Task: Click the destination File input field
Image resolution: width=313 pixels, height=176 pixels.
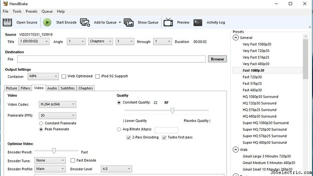Action: (x=111, y=59)
